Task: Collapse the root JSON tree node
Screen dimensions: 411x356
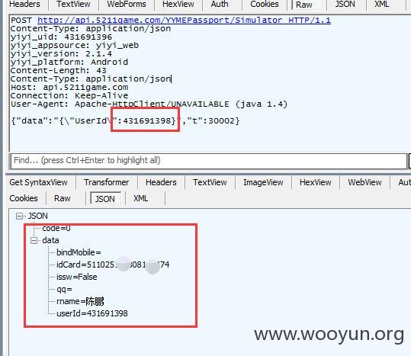Action: tap(19, 216)
